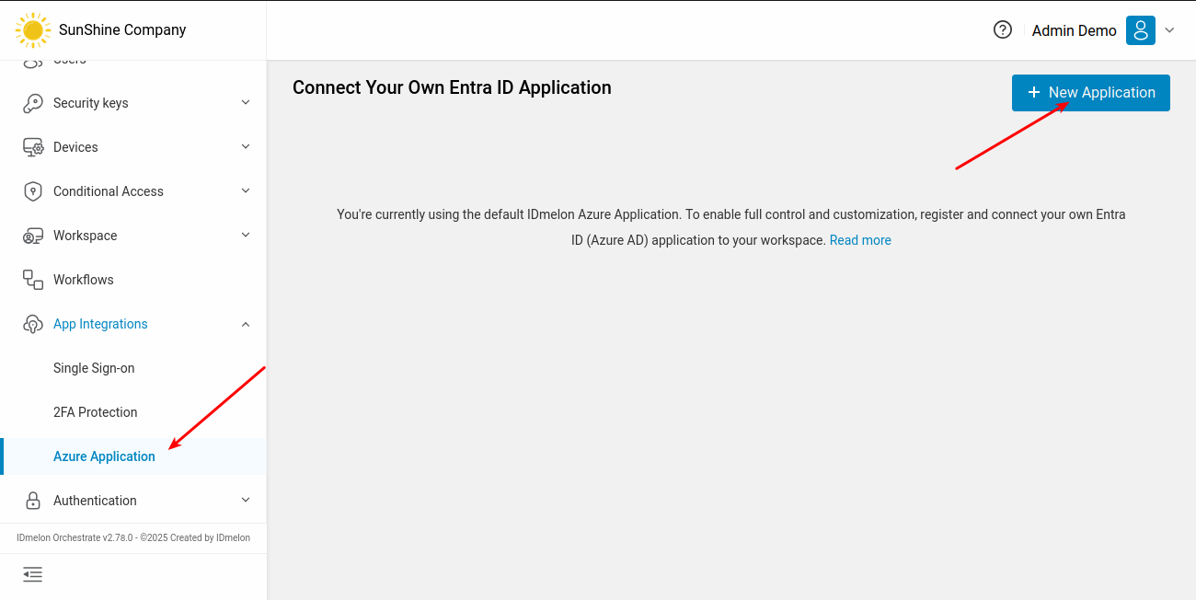Click the Authentication lock icon
1196x600 pixels.
coord(33,501)
